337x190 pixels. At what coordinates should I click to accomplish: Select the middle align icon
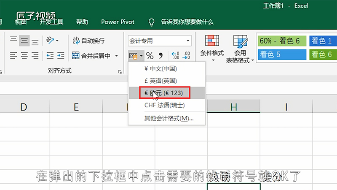pos(24,41)
